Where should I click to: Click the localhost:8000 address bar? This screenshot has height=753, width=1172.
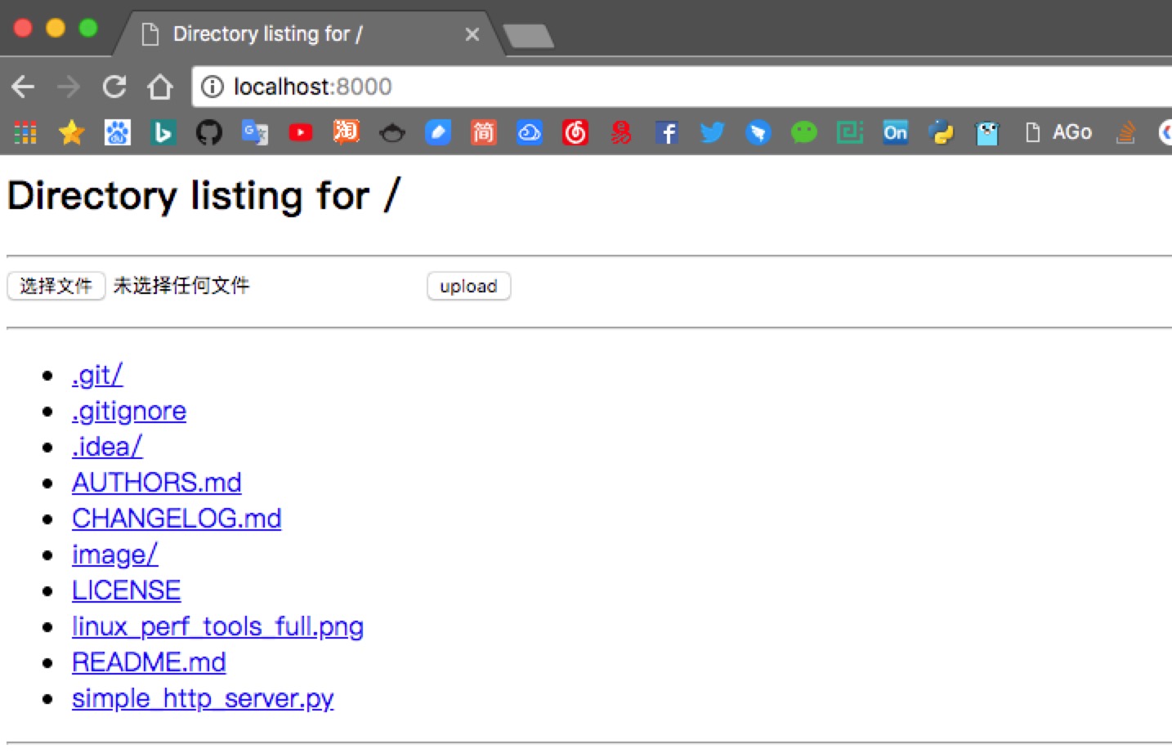(x=682, y=87)
